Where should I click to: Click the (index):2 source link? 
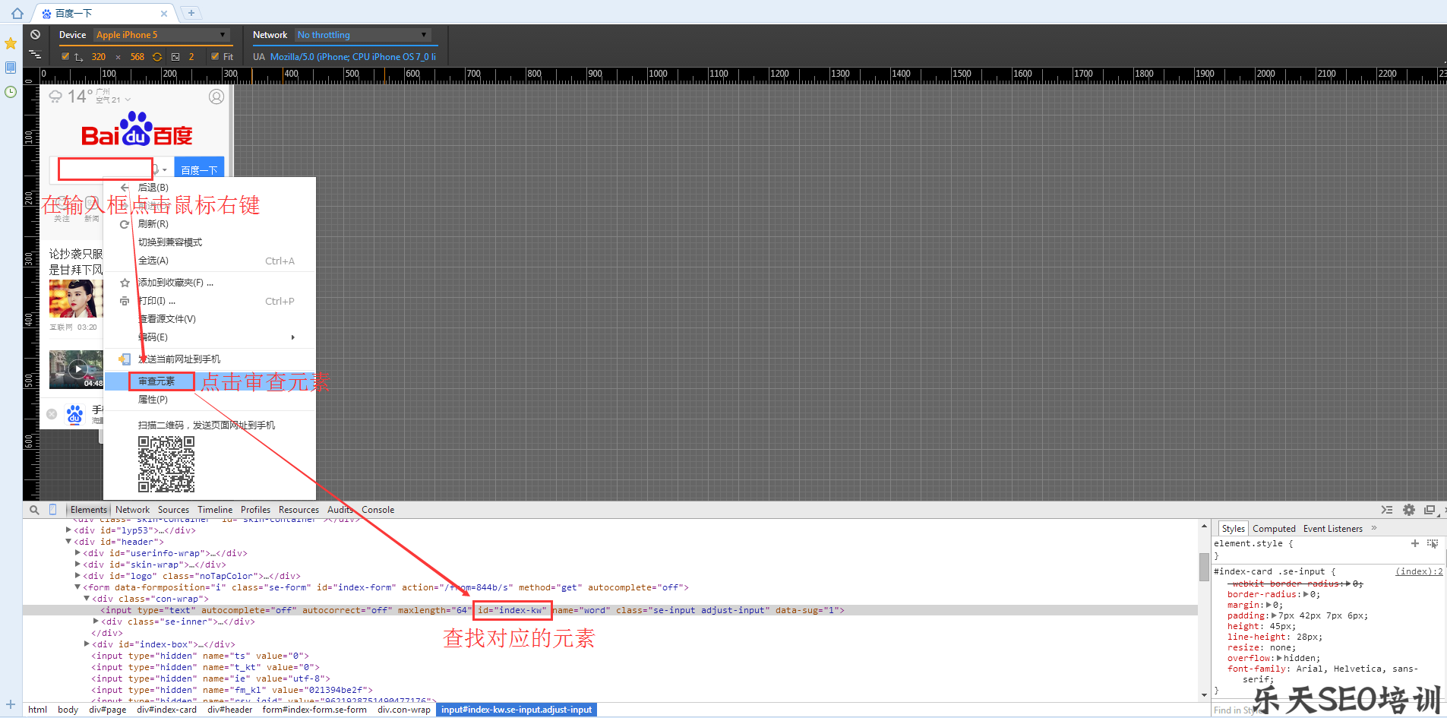1418,571
